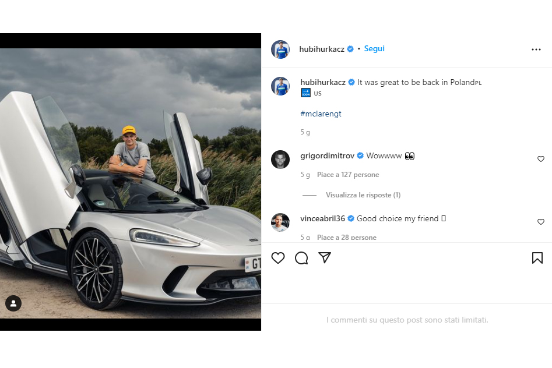Open hubihurkacz username in header
Screen dimensions: 552x368
coord(321,49)
